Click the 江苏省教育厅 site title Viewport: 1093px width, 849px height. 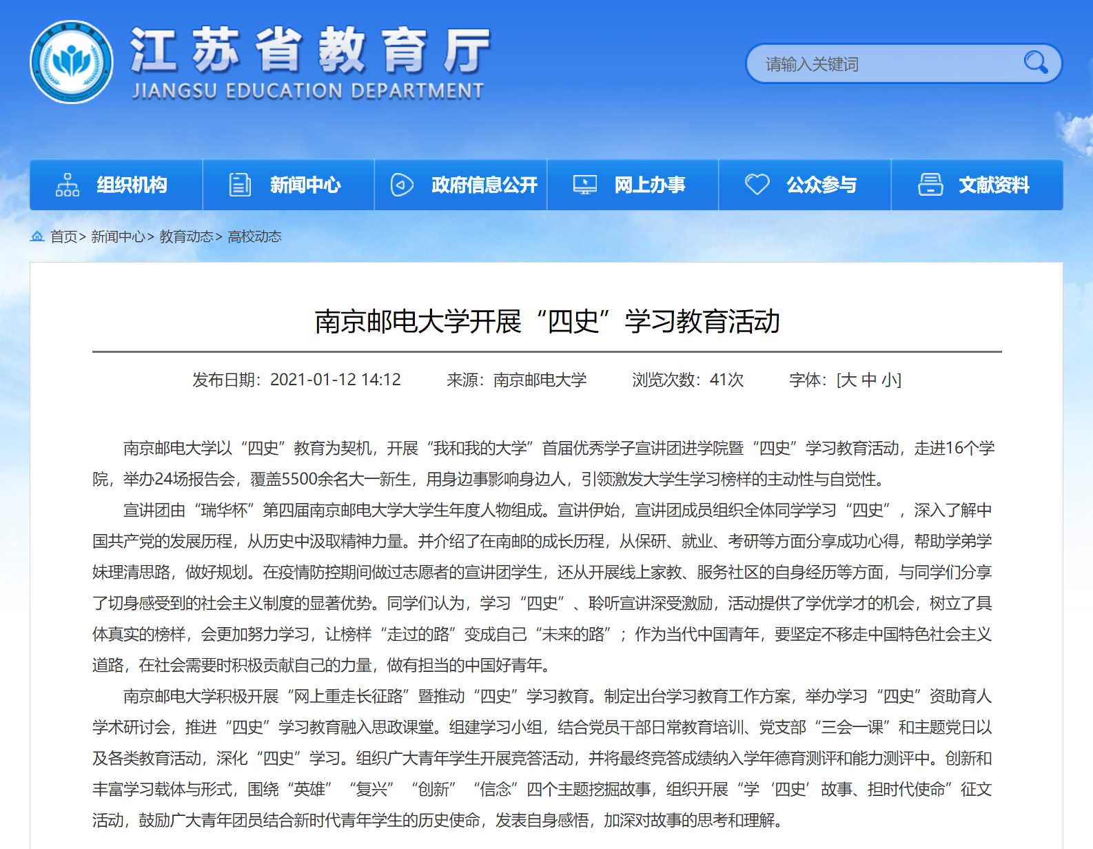310,51
